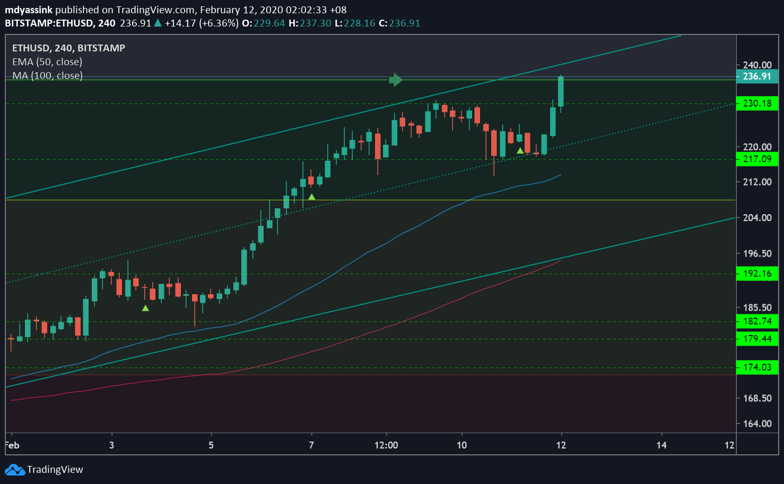Select the green triangle marker near Feb 11 candles
The image size is (784, 484).
click(x=520, y=151)
